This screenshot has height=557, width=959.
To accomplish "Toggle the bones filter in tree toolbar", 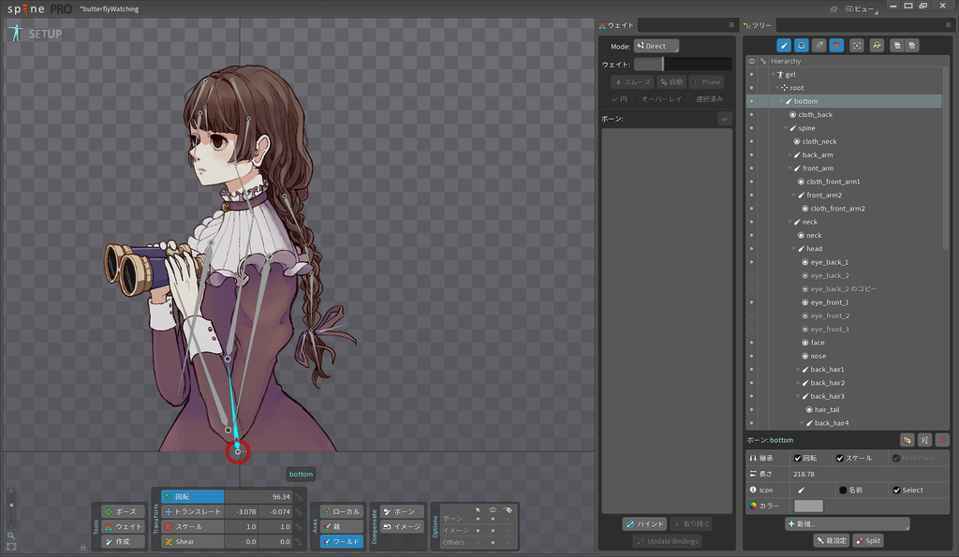I will 784,45.
